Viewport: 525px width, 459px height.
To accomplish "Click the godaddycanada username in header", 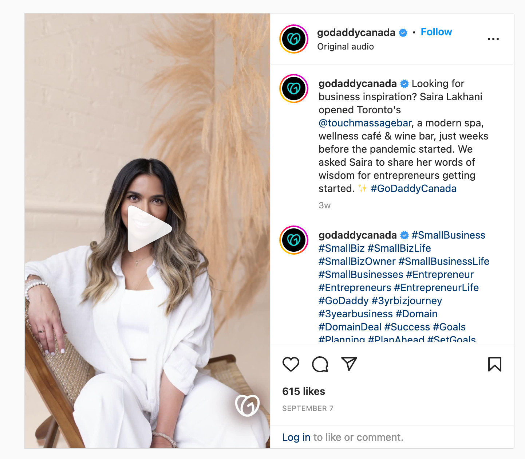I will point(356,33).
